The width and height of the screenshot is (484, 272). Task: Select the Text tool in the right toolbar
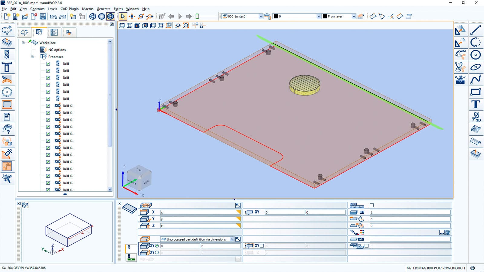[x=476, y=105]
